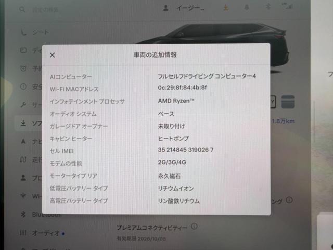Click the ベース audio value
This screenshot has width=333, height=250.
coord(166,114)
